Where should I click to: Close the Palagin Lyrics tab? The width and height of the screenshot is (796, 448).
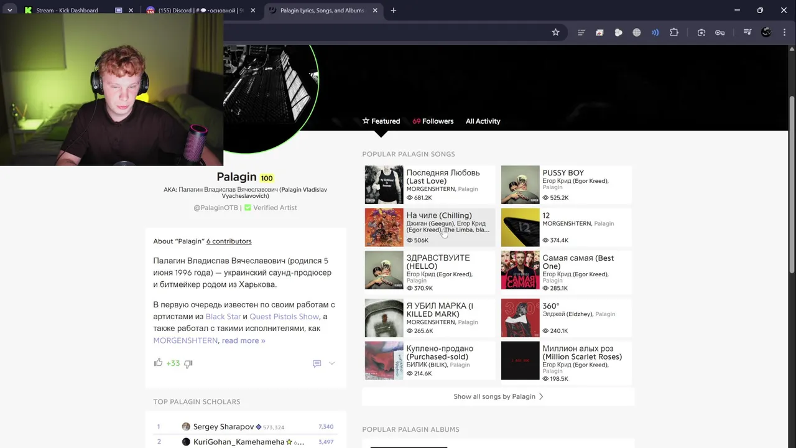(375, 11)
